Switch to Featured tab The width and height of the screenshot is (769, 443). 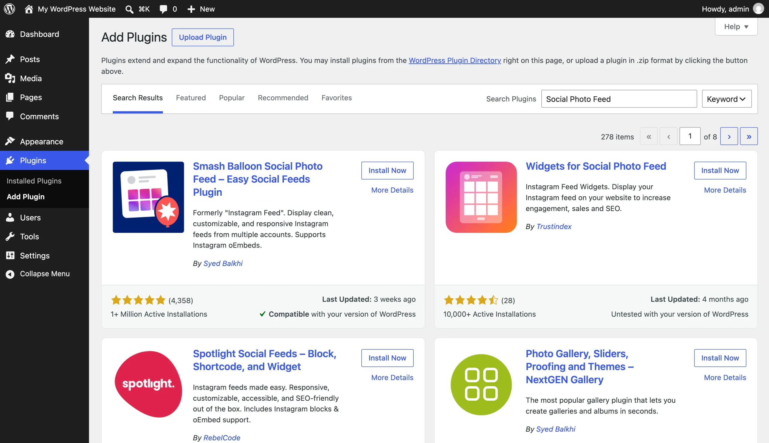[x=191, y=98]
